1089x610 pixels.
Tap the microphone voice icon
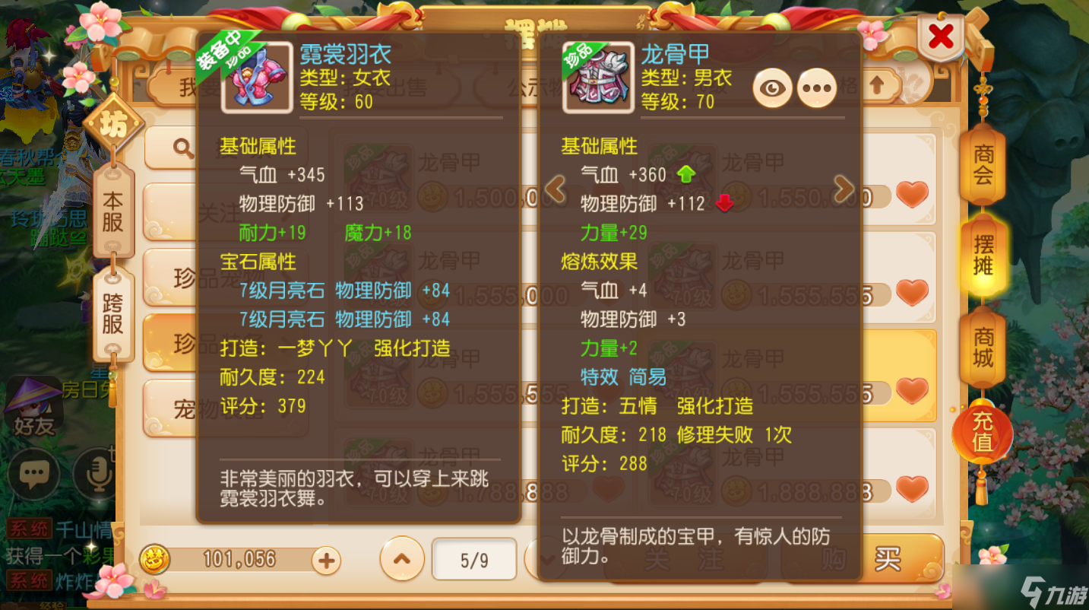(x=96, y=475)
